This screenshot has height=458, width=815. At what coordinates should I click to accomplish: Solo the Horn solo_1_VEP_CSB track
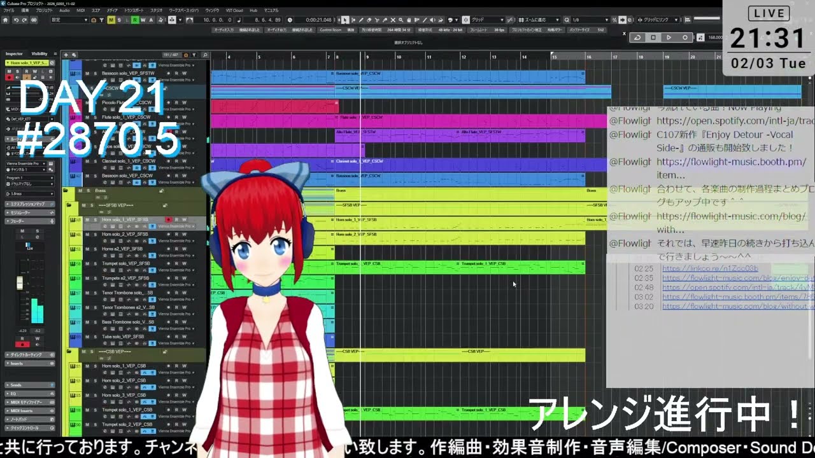[x=96, y=366]
